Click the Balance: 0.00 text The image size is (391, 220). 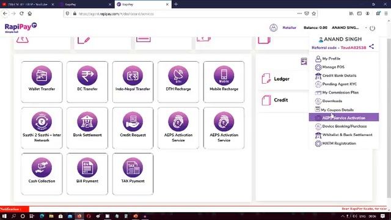[315, 28]
